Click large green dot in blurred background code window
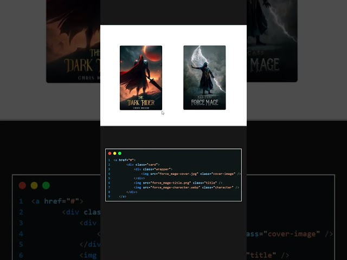 [46, 185]
